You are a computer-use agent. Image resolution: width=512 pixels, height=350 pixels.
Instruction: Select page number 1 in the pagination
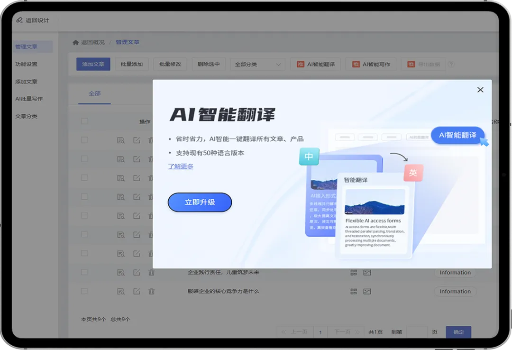pos(320,332)
